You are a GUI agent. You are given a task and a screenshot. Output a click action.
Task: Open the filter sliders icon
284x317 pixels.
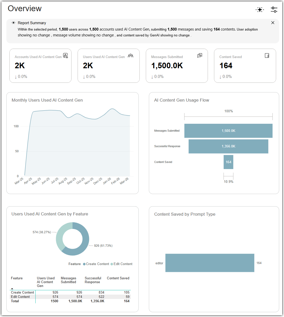(x=274, y=10)
